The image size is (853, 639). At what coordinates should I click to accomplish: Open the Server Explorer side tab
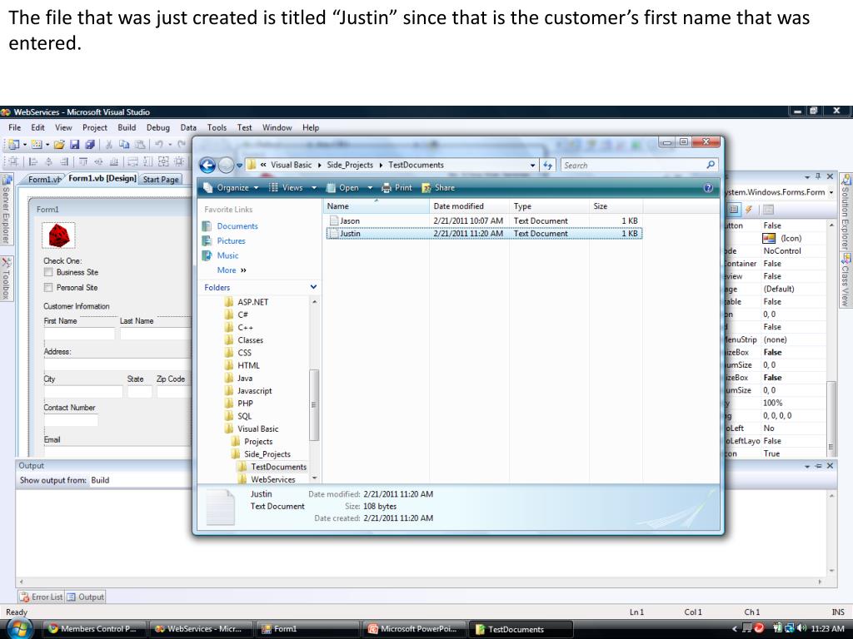(6, 209)
